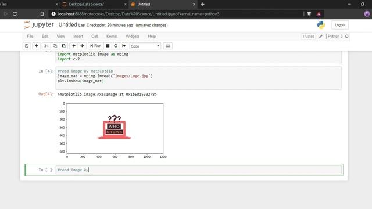Viewport: 372px width, 209px height.
Task: Click the kernel idle circle indicator
Action: pos(346,36)
